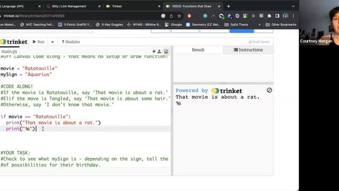
Task: Click the trinket.io address bar
Action: (80, 16)
